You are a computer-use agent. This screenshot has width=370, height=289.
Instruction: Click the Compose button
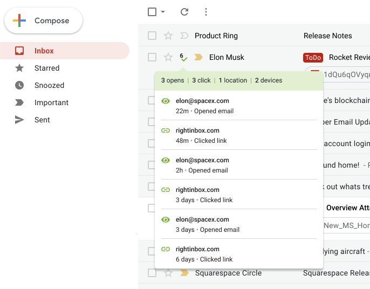[43, 20]
